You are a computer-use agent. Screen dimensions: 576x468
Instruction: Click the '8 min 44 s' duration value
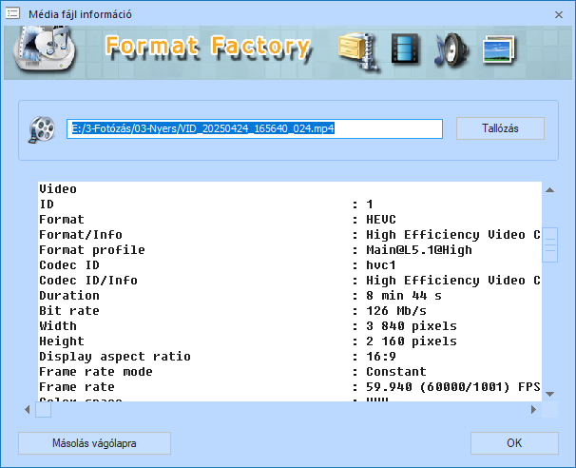404,296
